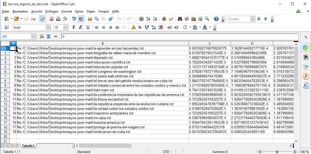Open the Function Wizard icon
The width and height of the screenshot is (311, 154).
pyautogui.click(x=42, y=36)
